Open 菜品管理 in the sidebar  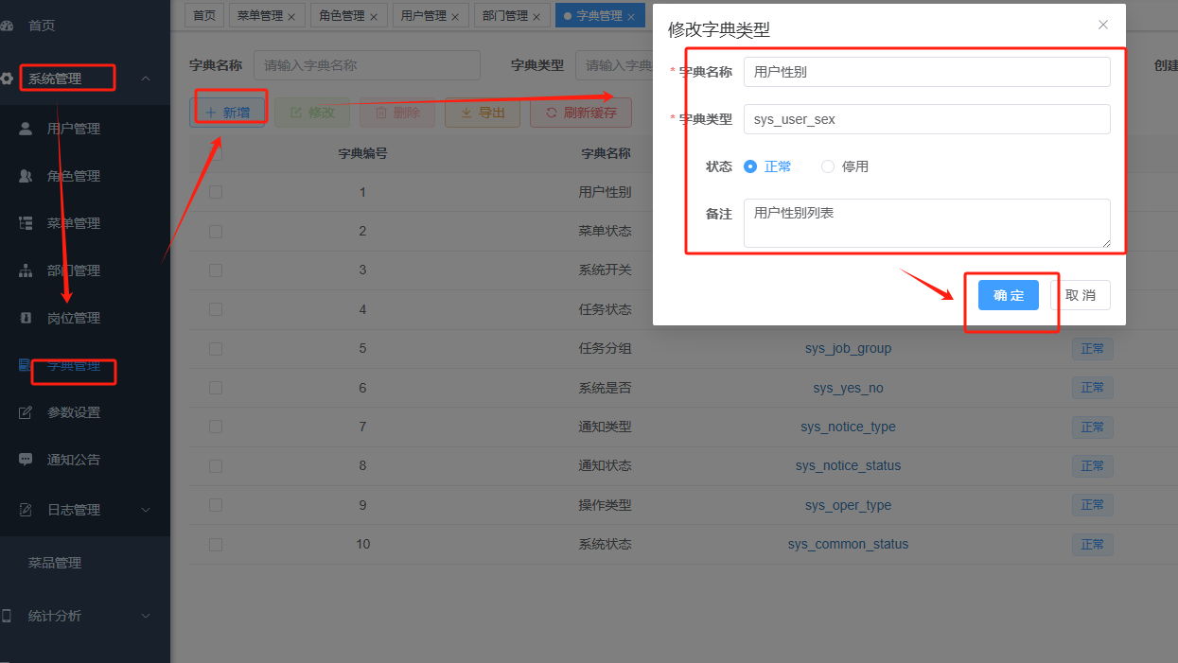tap(55, 563)
